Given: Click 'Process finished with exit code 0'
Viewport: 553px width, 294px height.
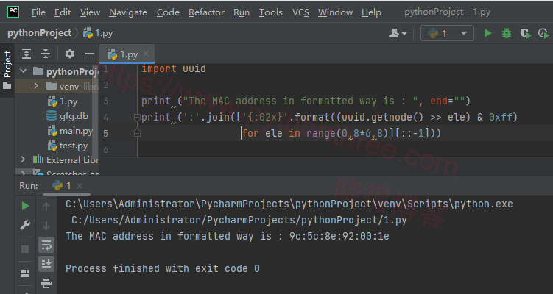Looking at the screenshot, I should click(163, 269).
